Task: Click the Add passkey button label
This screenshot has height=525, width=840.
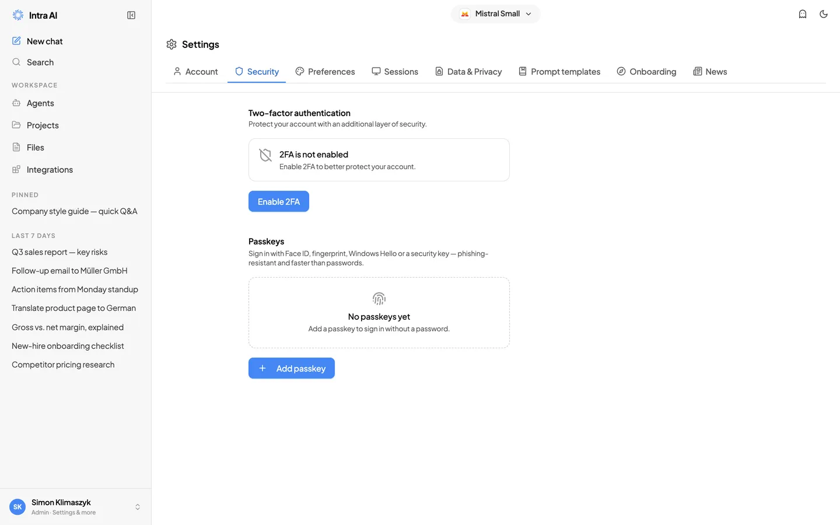Action: click(301, 368)
